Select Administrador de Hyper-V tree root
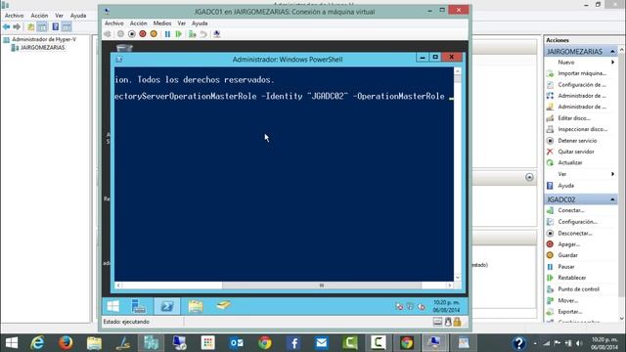Screen dimensions: 626x352 click(44, 39)
